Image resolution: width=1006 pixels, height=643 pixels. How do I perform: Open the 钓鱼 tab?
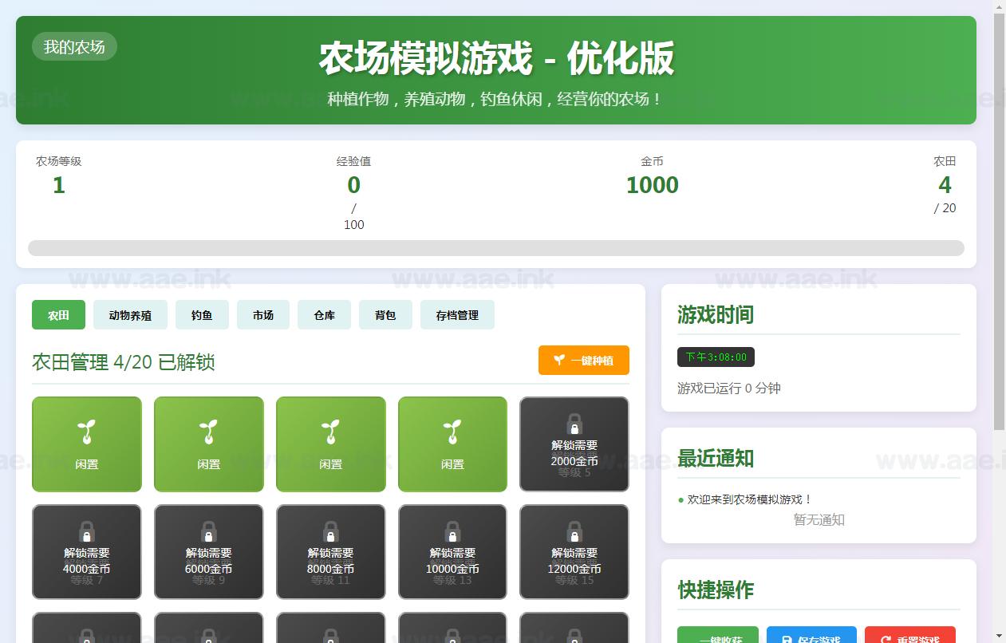point(202,315)
